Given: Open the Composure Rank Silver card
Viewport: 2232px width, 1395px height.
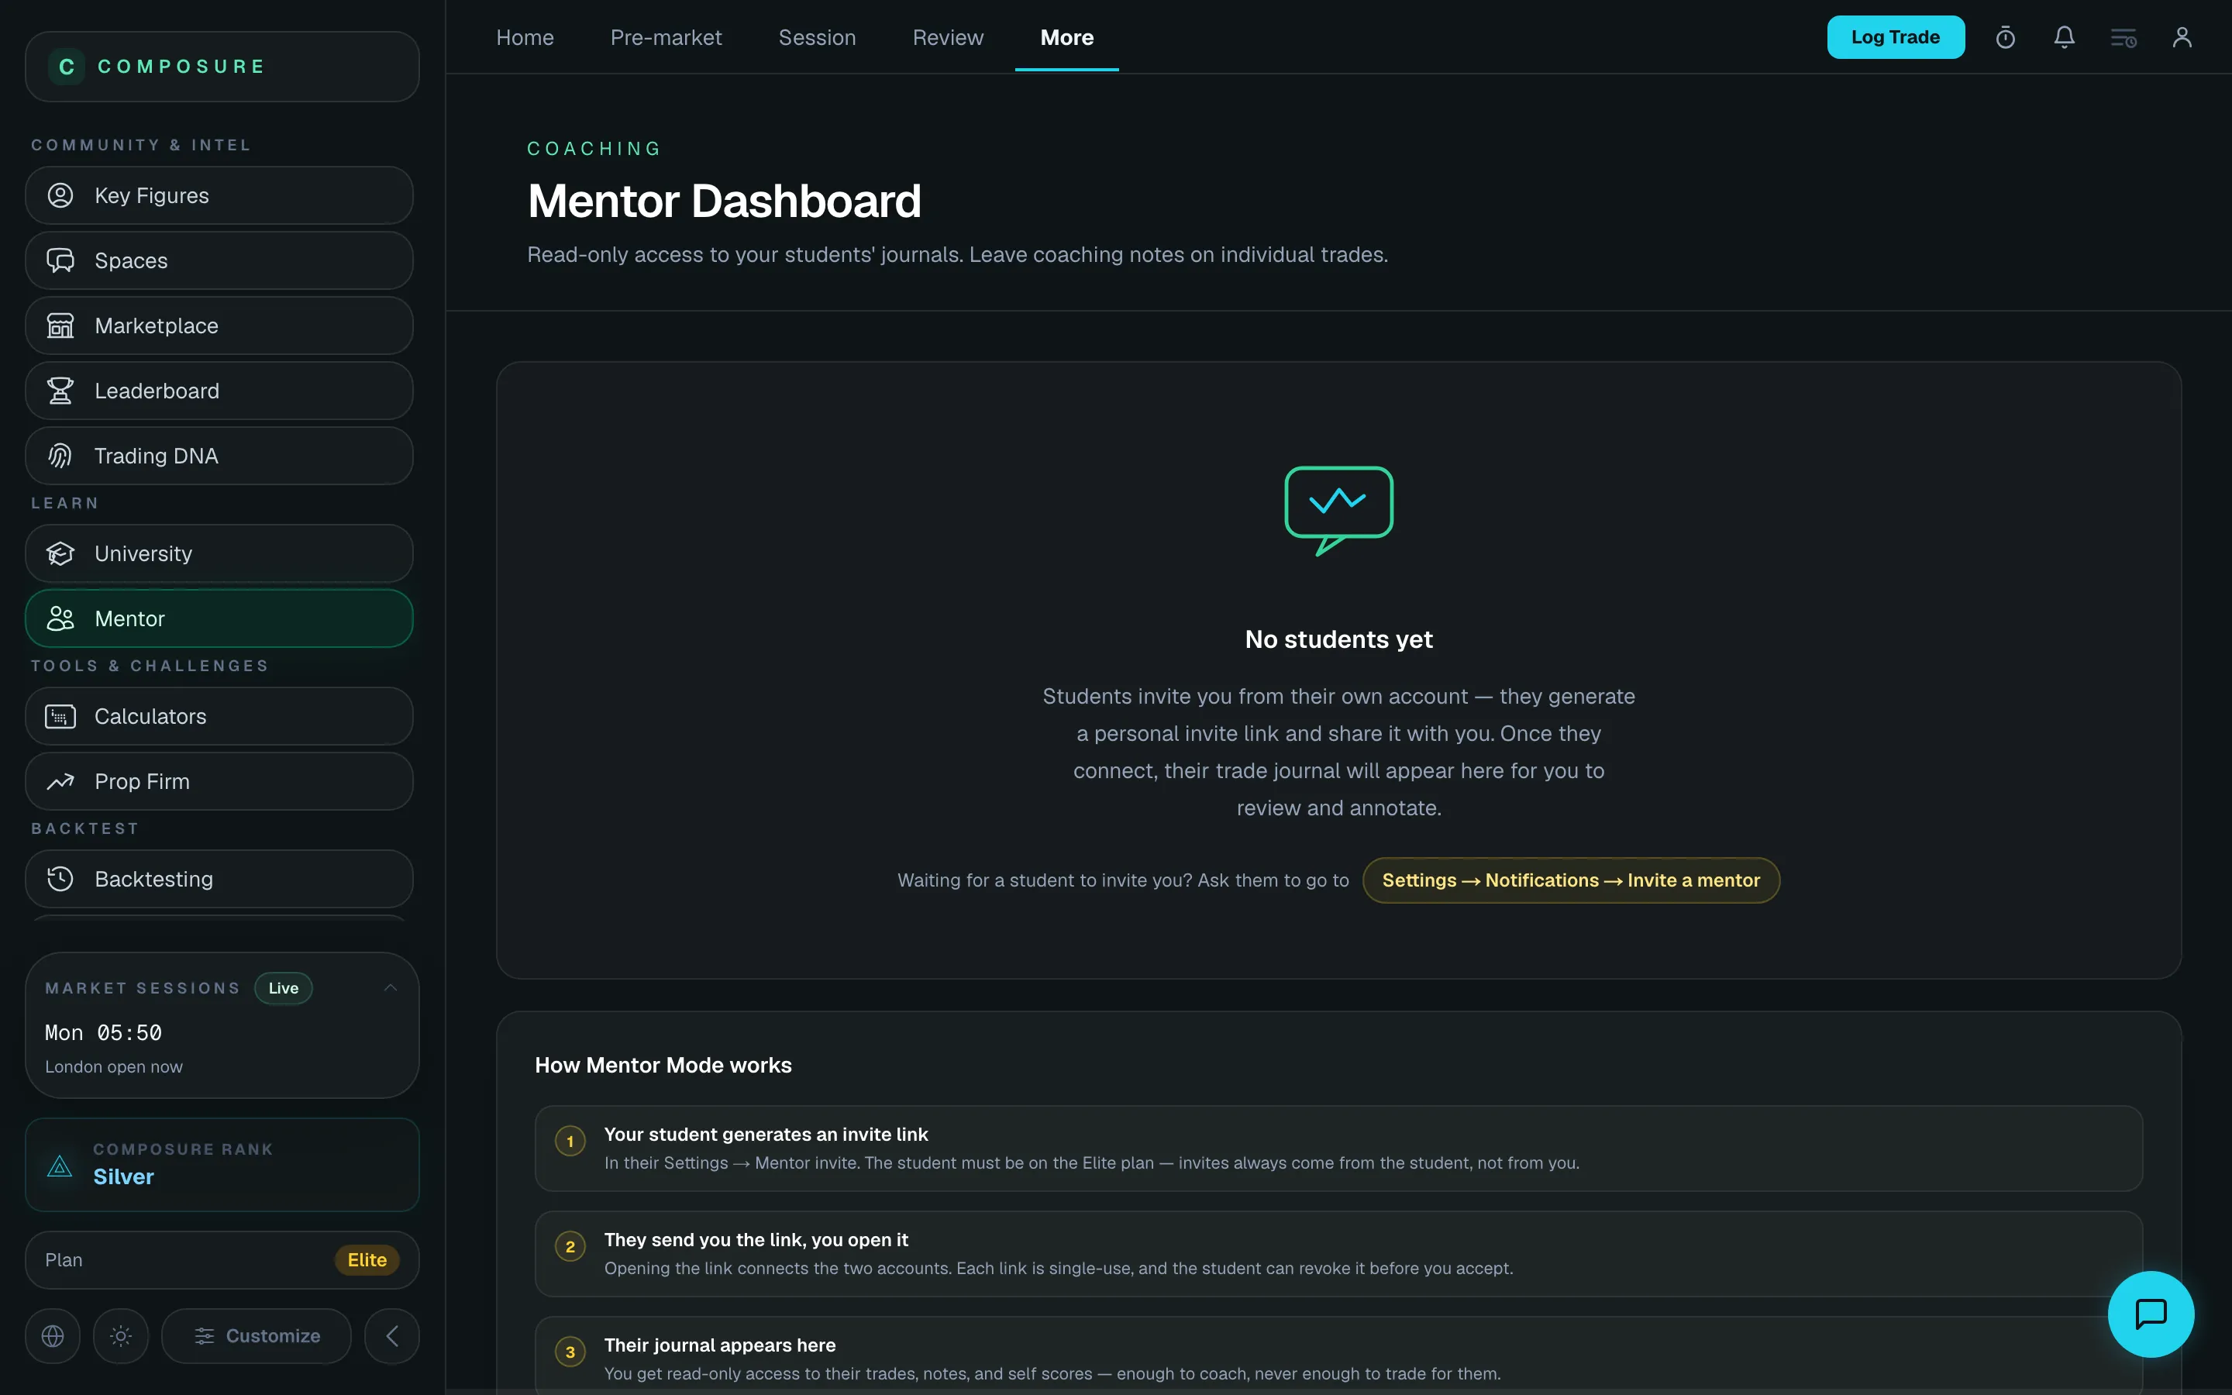Looking at the screenshot, I should click(222, 1166).
